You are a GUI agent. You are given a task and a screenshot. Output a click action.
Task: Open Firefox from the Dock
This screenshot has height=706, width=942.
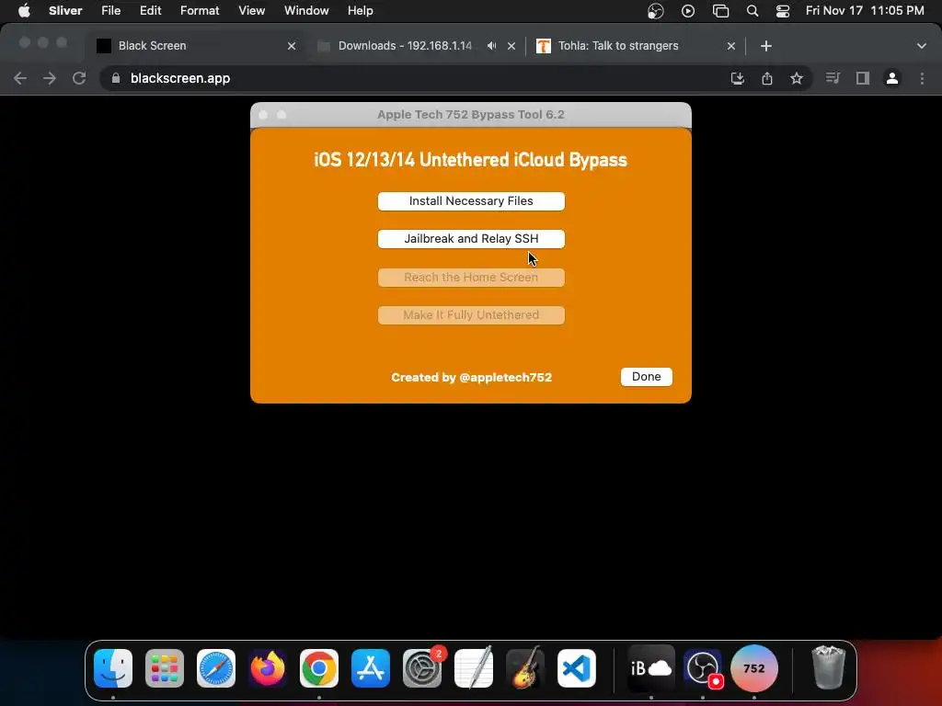click(268, 668)
